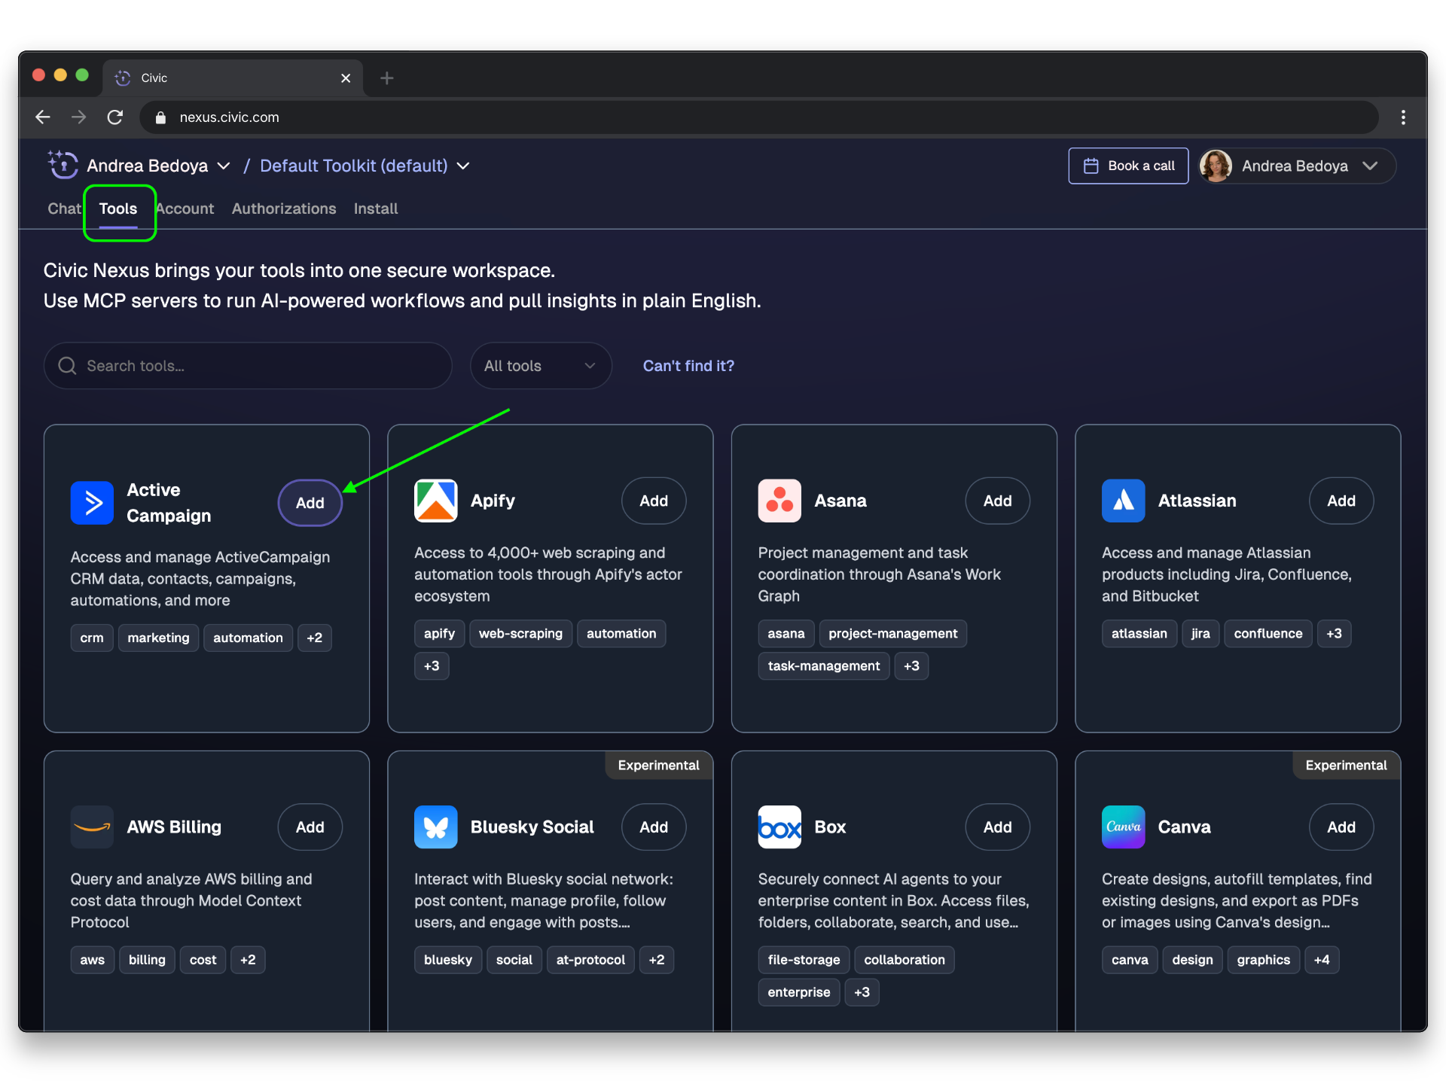Open the All tools filter dropdown
The image size is (1446, 1084).
coord(540,366)
